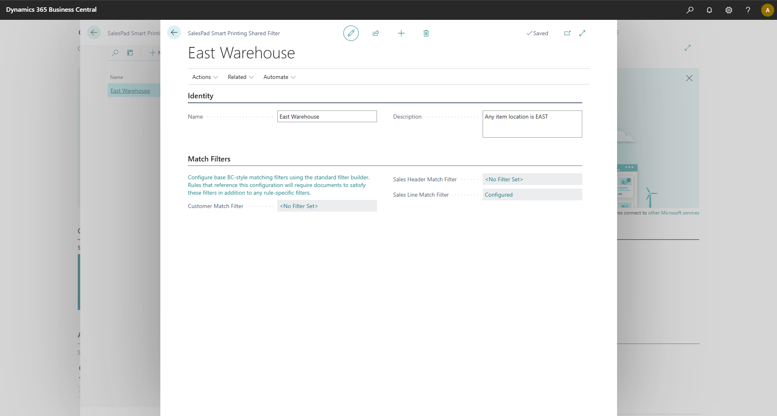Image resolution: width=777 pixels, height=416 pixels.
Task: Click the Name field label on the card
Action: click(195, 117)
